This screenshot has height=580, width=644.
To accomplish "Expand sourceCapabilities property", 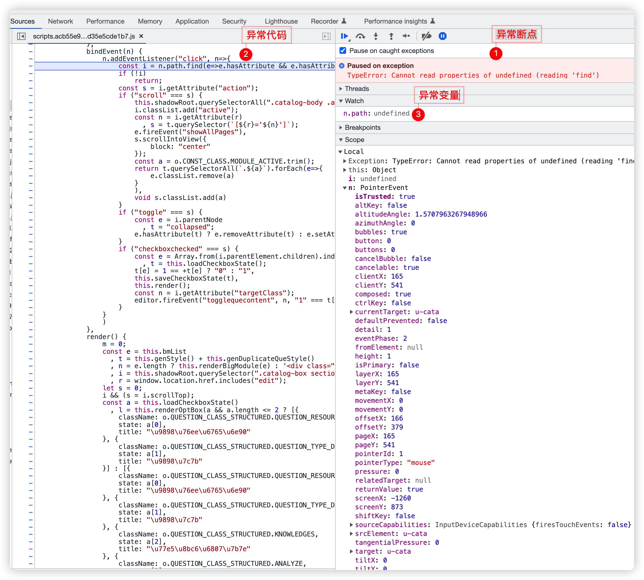I will point(351,525).
